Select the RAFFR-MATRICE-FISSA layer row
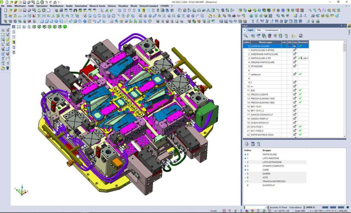This screenshot has width=351, height=213. click(x=276, y=135)
